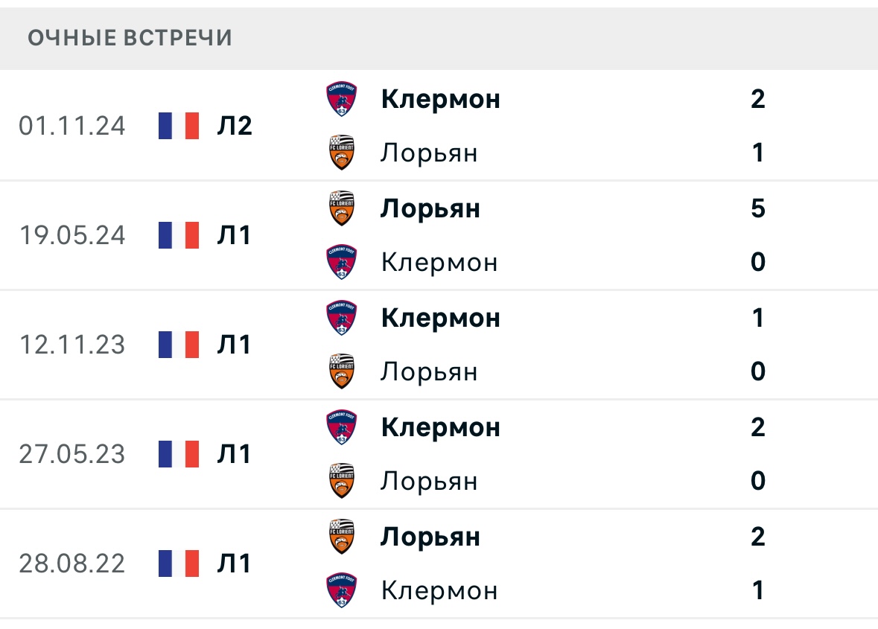Select Лорьян in the 12.11.23 match
Viewport: 878px width, 629px height.
pyautogui.click(x=429, y=372)
